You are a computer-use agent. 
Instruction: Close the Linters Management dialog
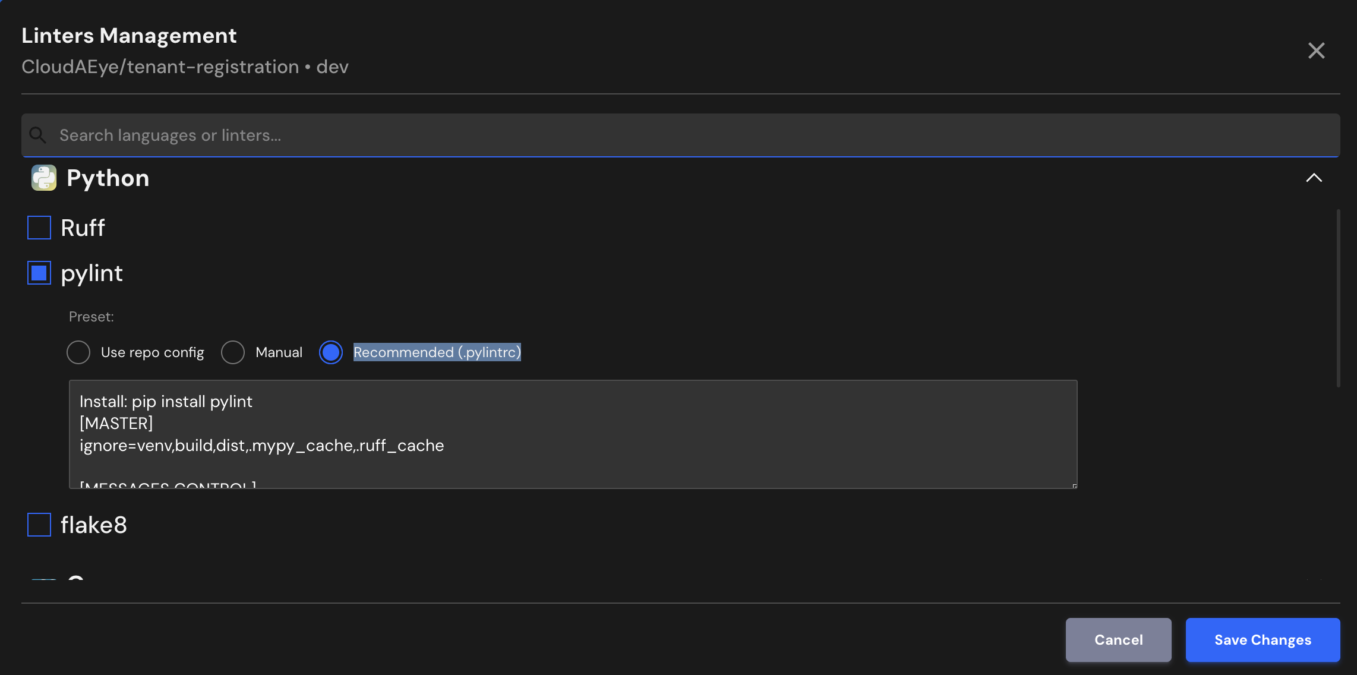point(1316,51)
